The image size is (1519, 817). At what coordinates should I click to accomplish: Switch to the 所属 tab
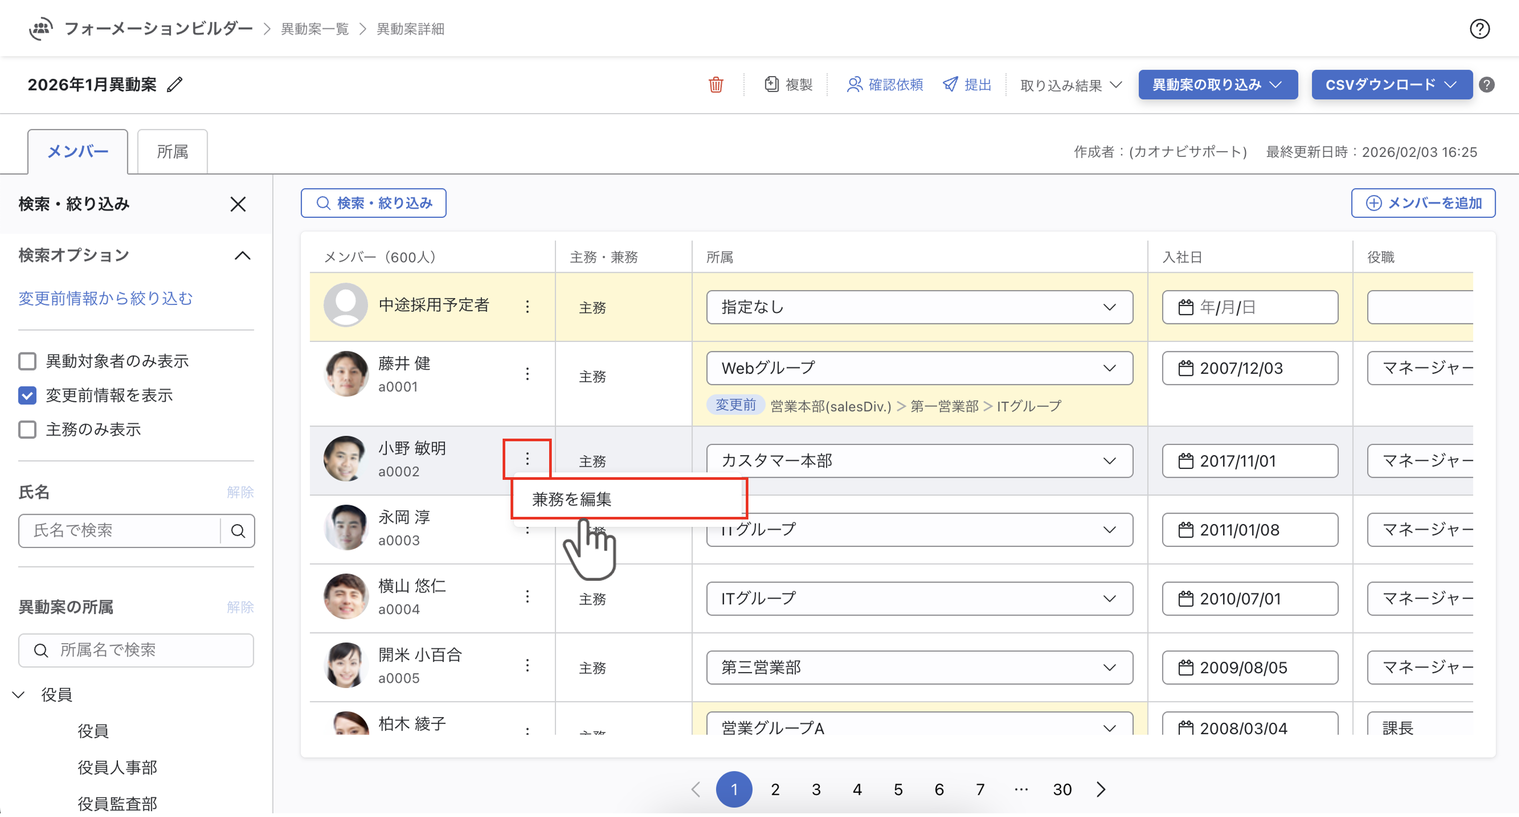pos(172,152)
